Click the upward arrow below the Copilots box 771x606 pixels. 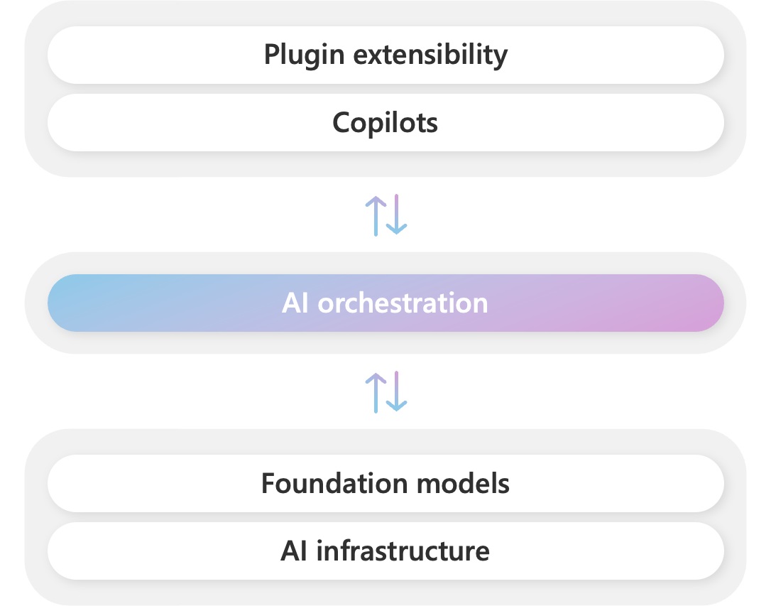(x=376, y=215)
